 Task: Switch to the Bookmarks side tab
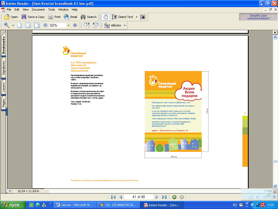(4, 45)
